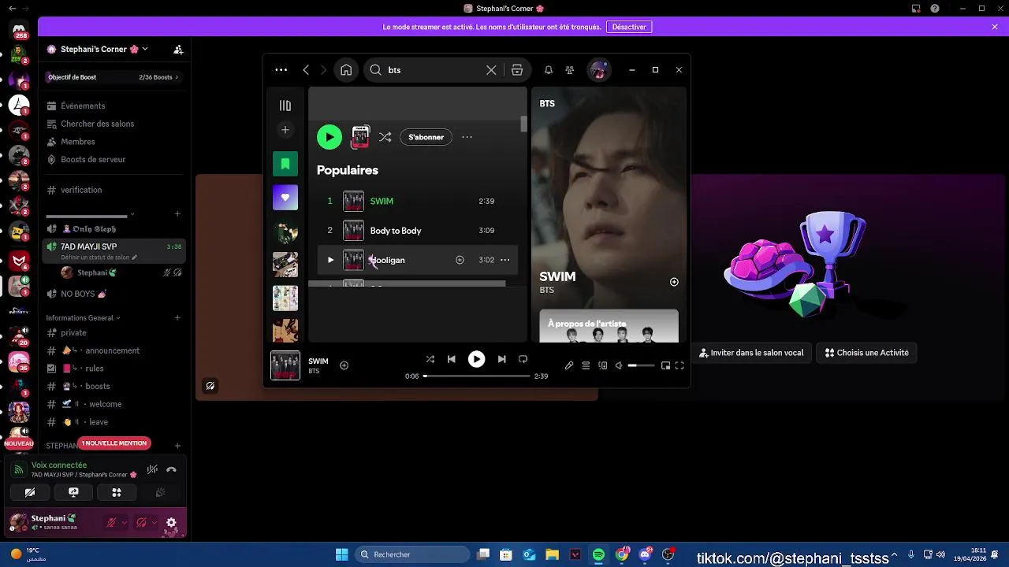The width and height of the screenshot is (1009, 567).
Task: Click the S'abonner follow button
Action: point(426,137)
